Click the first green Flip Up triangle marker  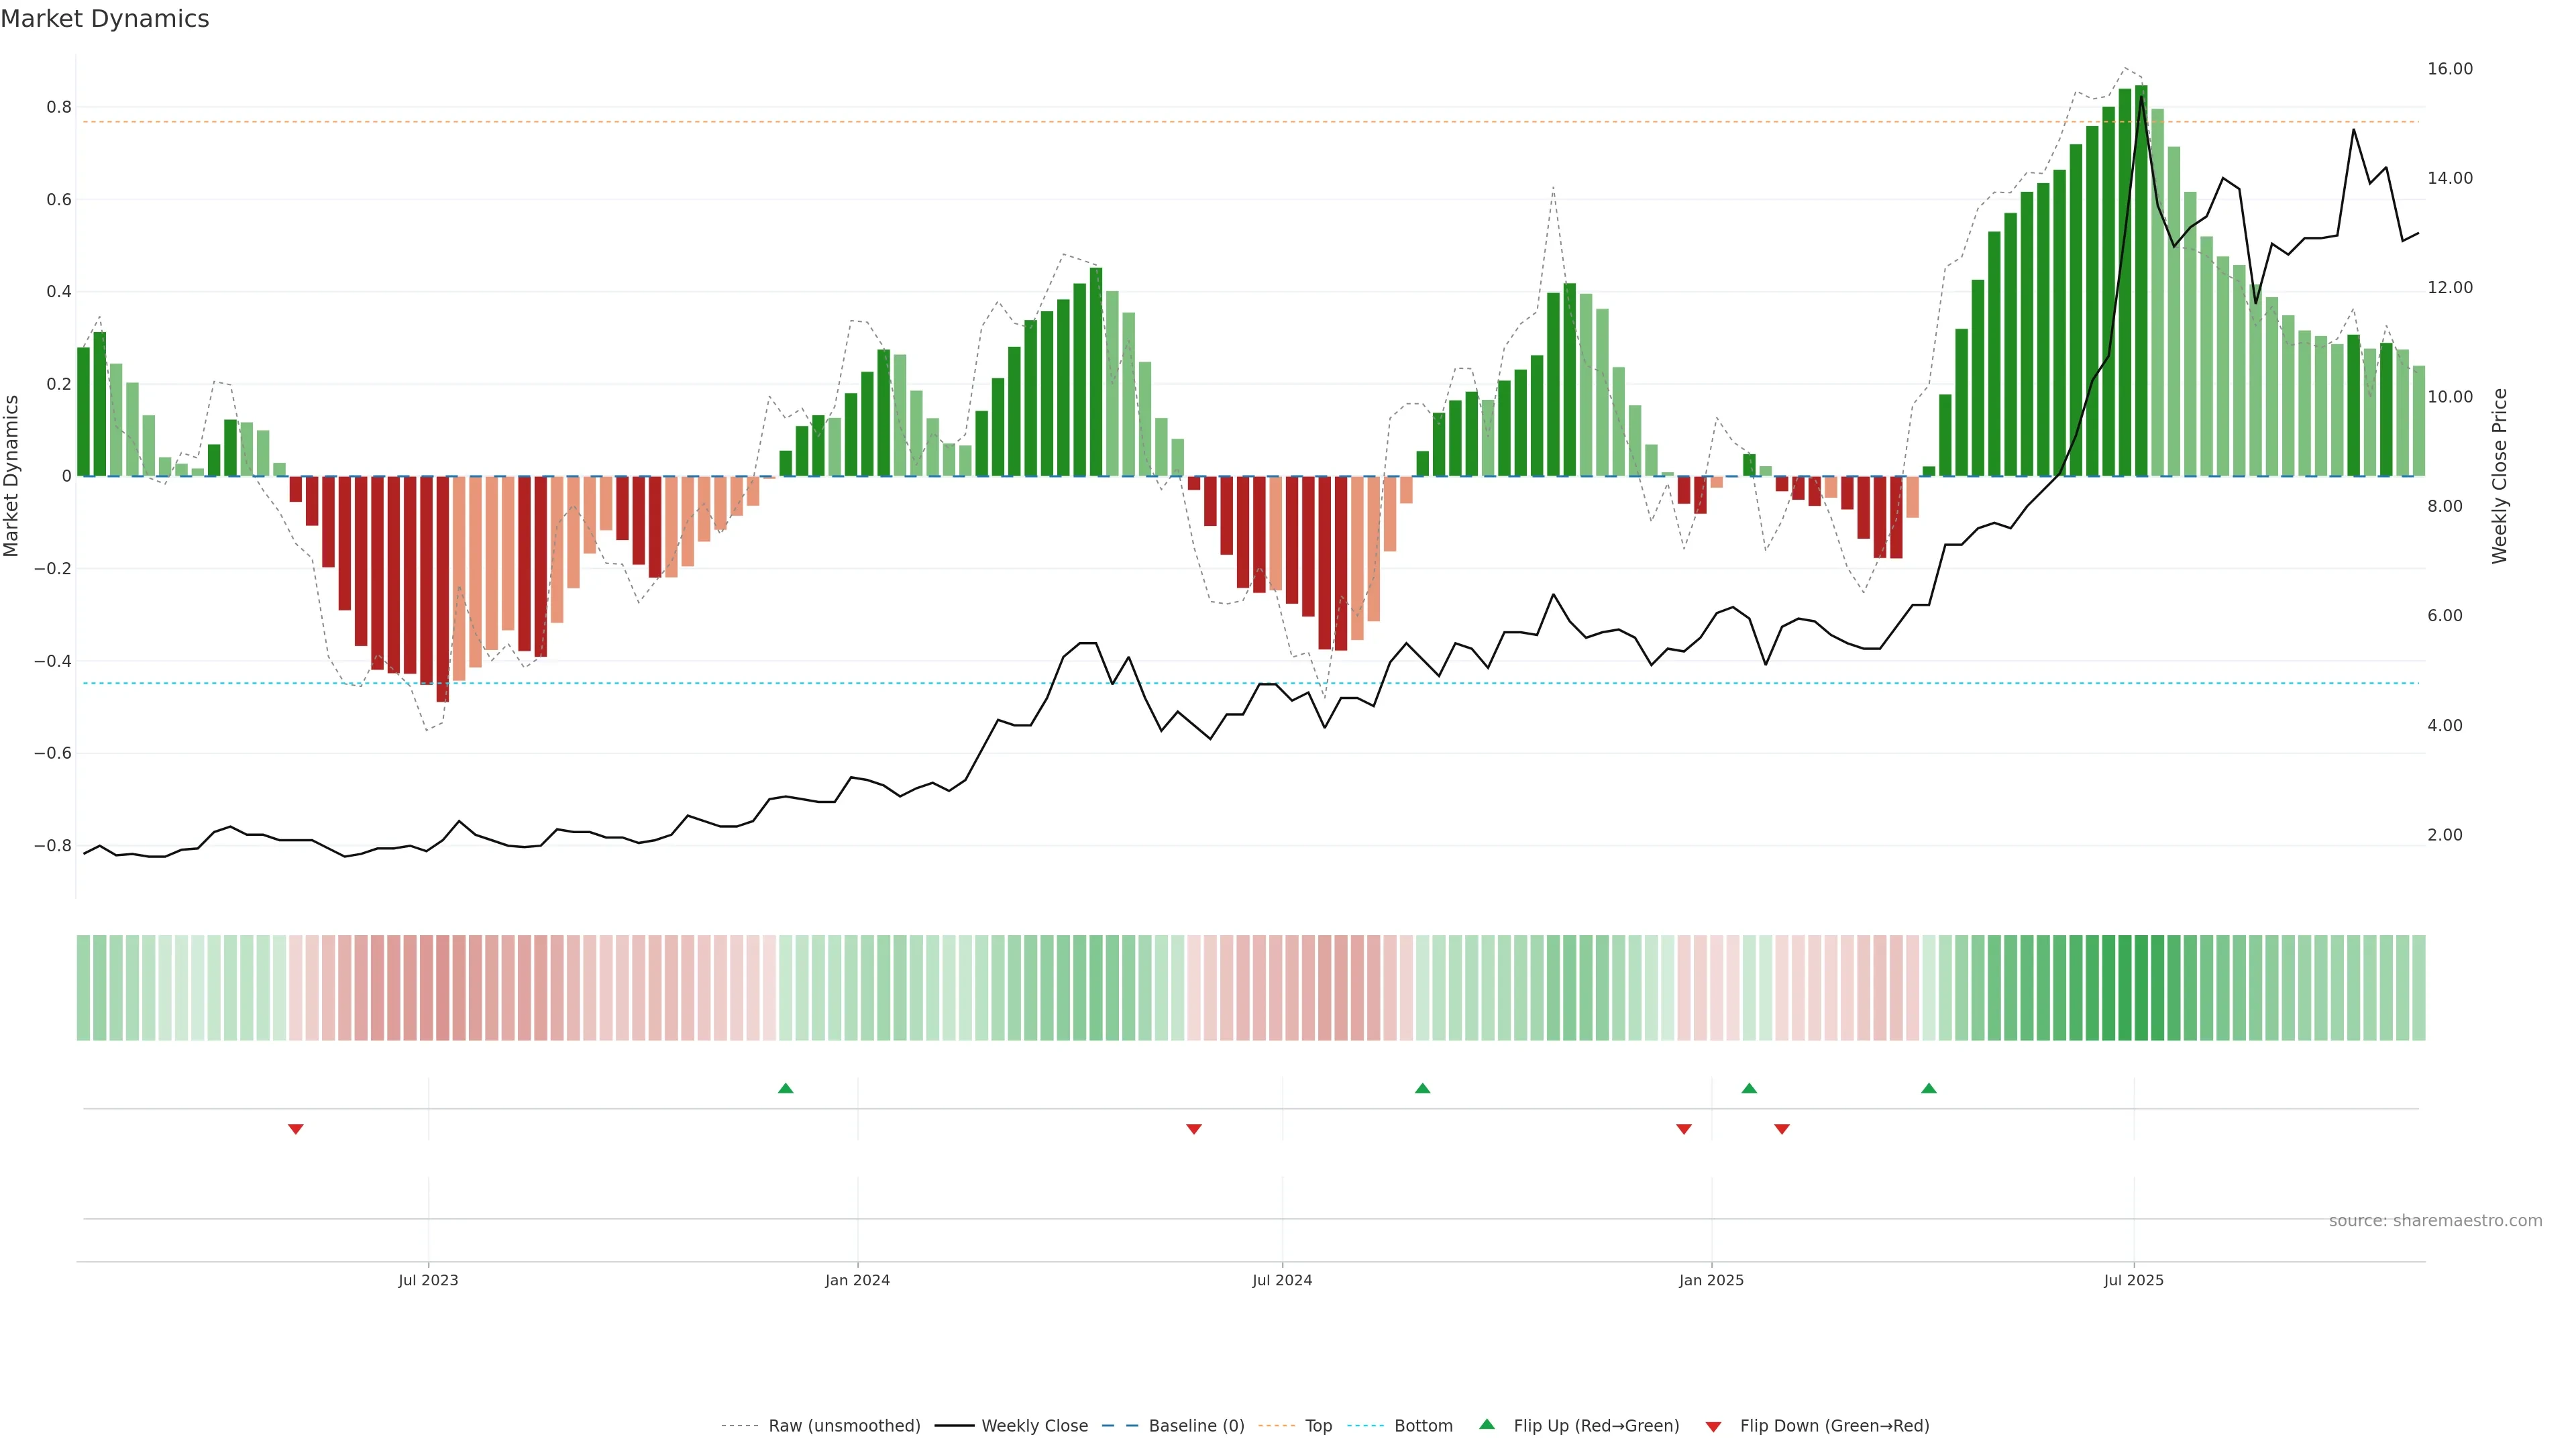coord(785,1088)
